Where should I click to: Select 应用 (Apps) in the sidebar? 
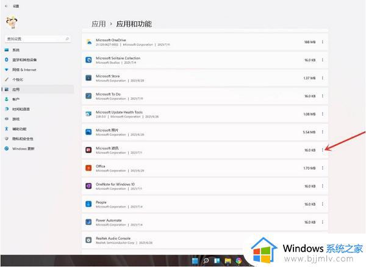37,89
